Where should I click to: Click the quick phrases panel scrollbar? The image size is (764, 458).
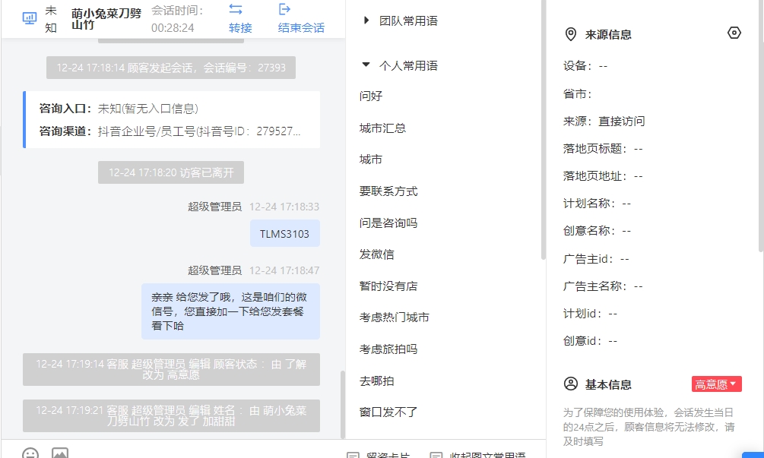coord(544,129)
